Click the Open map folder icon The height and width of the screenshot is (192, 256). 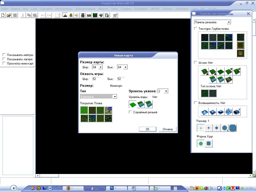click(9, 15)
